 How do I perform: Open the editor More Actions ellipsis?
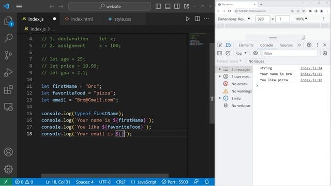click(x=206, y=19)
